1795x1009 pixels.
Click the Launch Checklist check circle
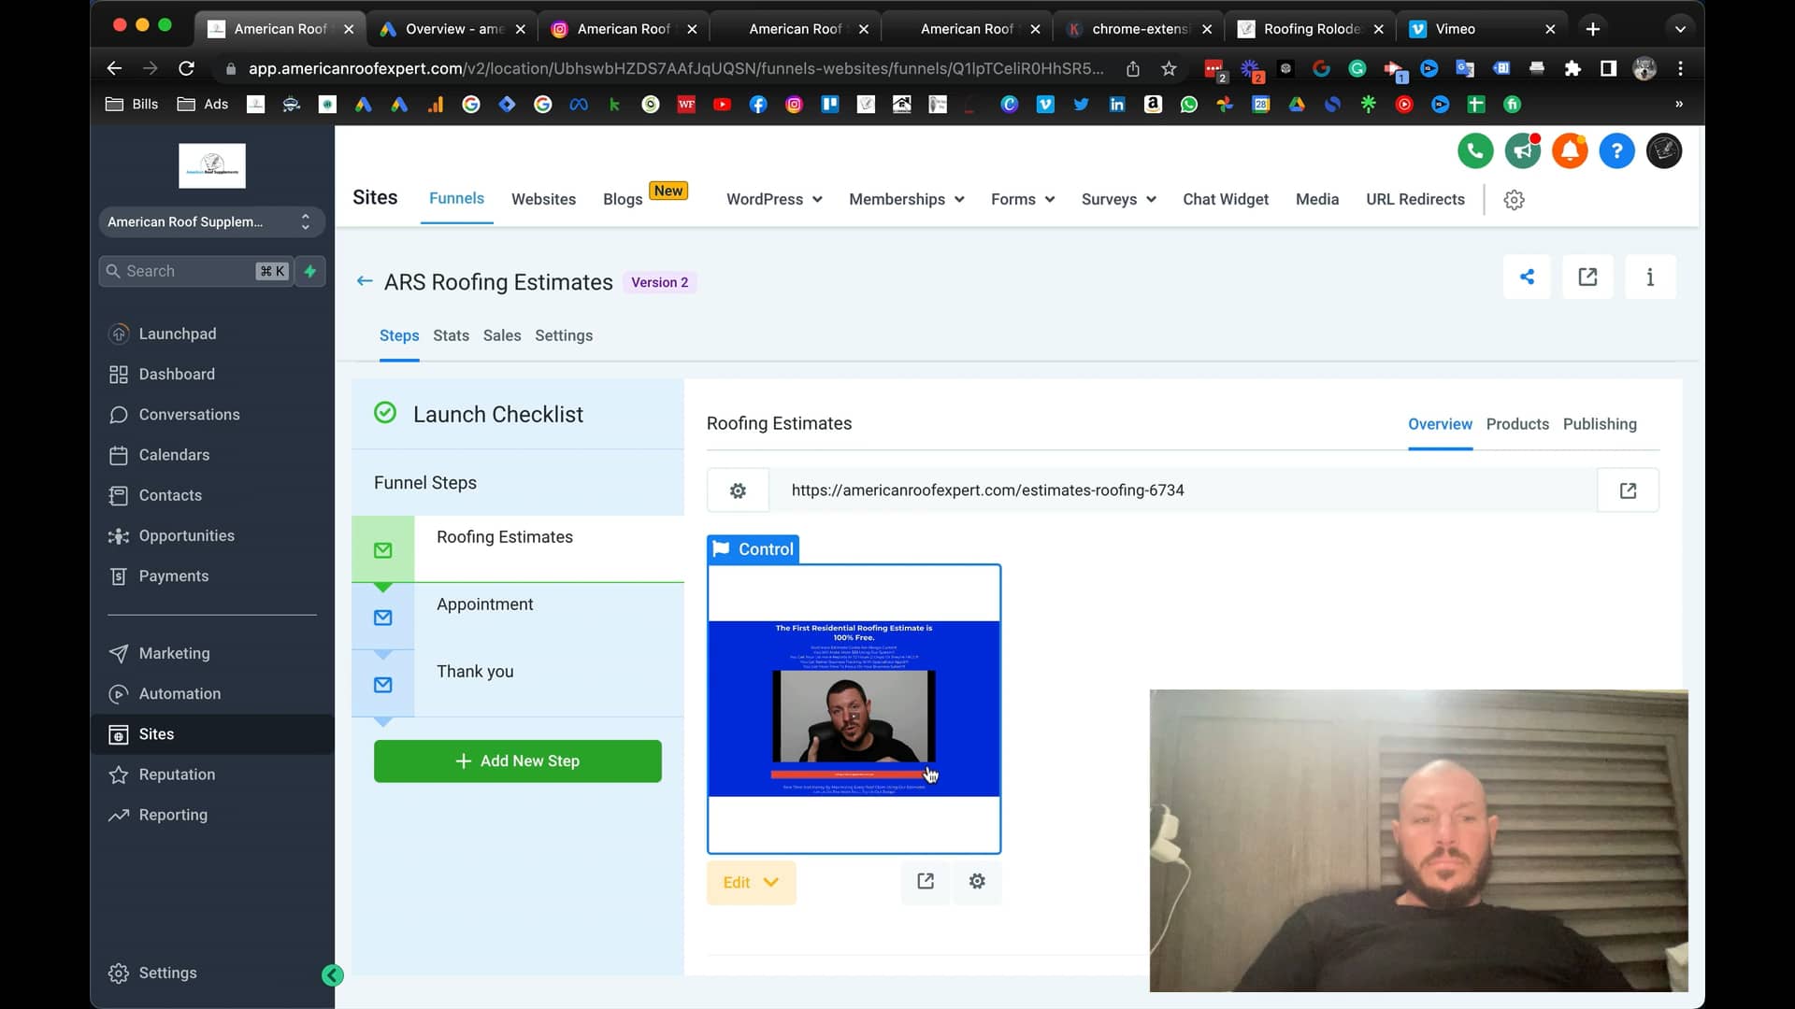pos(385,413)
